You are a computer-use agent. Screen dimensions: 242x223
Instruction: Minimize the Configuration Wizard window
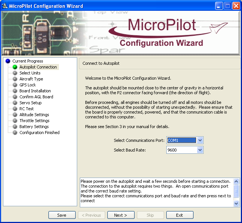[219, 6]
